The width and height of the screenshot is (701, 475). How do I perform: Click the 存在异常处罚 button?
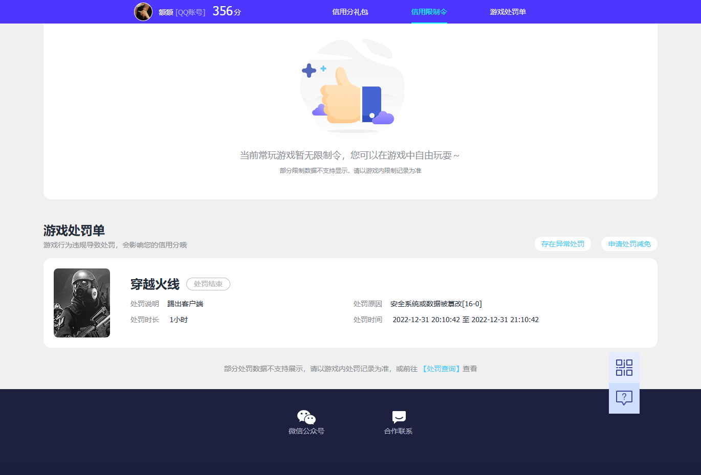pyautogui.click(x=562, y=244)
